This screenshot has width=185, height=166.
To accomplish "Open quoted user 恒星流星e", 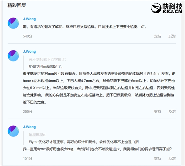I will [37, 135].
